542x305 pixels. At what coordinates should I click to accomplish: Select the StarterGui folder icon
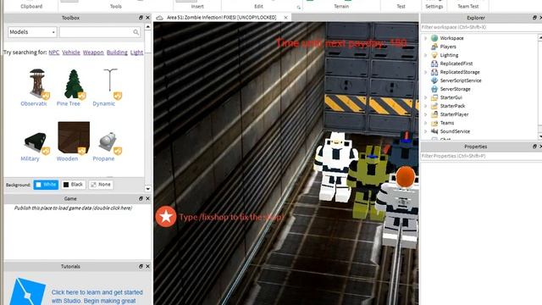click(434, 97)
